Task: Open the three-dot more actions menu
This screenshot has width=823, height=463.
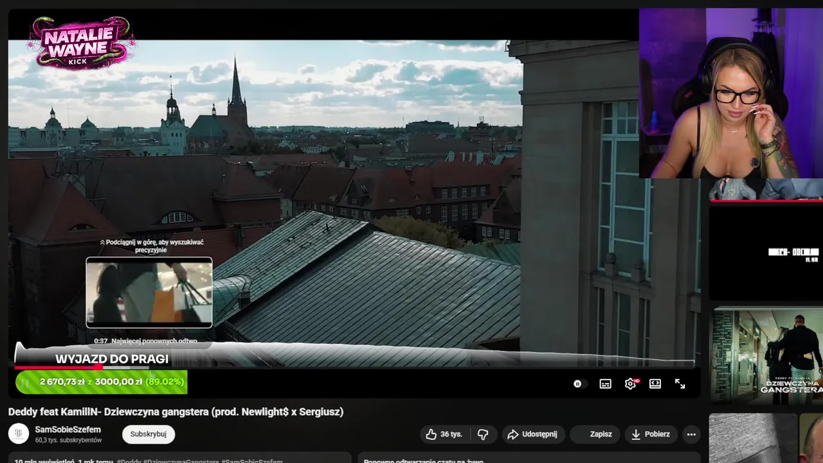Action: point(691,434)
